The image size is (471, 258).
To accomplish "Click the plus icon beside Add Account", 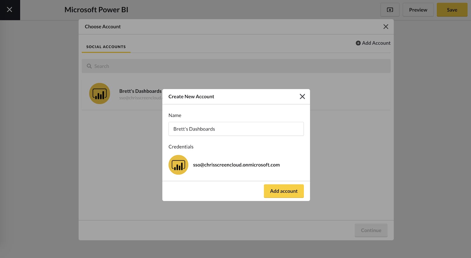I will coord(358,43).
